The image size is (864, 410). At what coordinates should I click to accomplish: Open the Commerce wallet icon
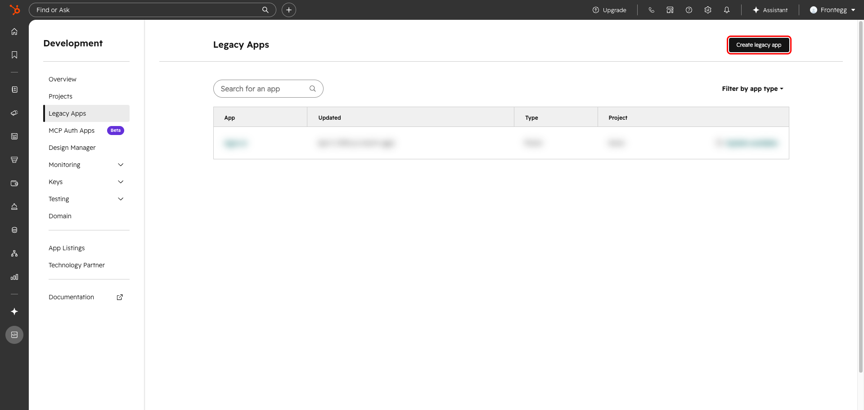(x=14, y=183)
